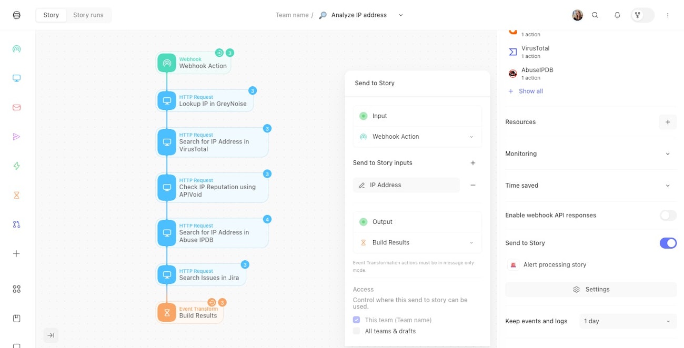Open the notifications bell
Viewport: 684px width, 348px height.
click(x=617, y=15)
